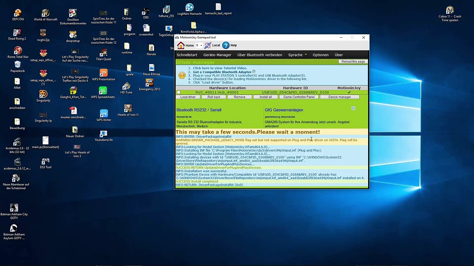
Task: Click the Local connection plug icon
Action: tap(207, 45)
